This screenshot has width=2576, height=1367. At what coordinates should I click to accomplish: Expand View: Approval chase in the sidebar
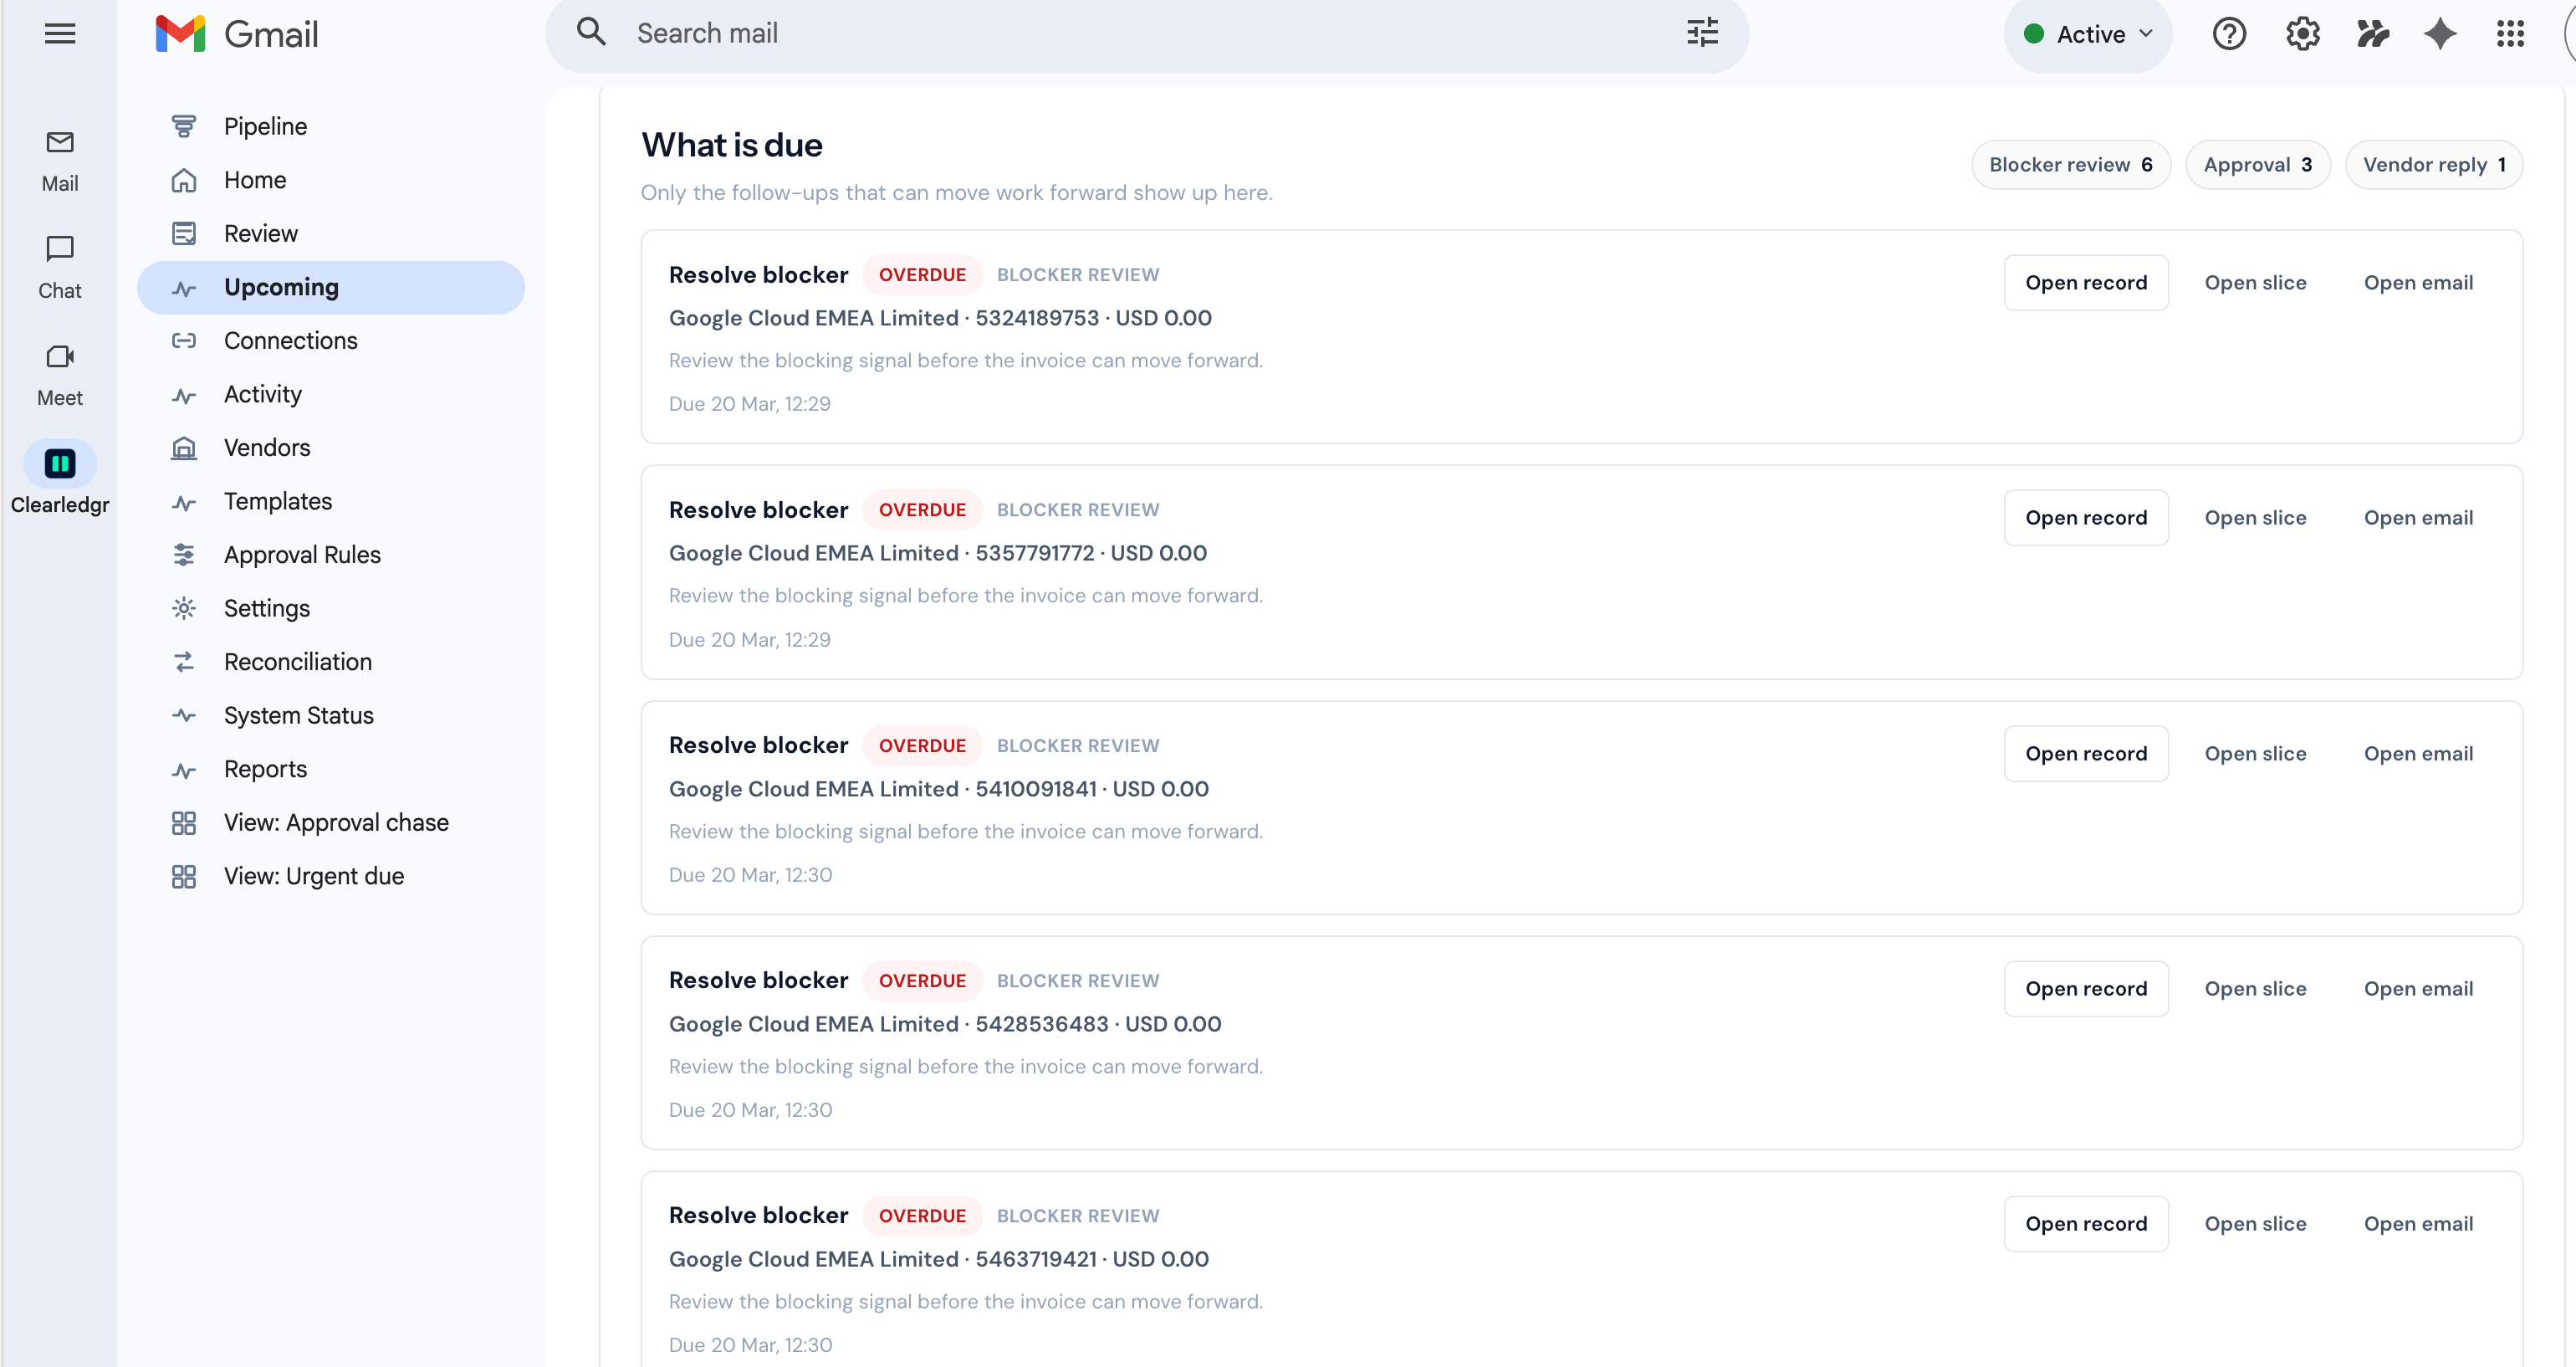(335, 822)
